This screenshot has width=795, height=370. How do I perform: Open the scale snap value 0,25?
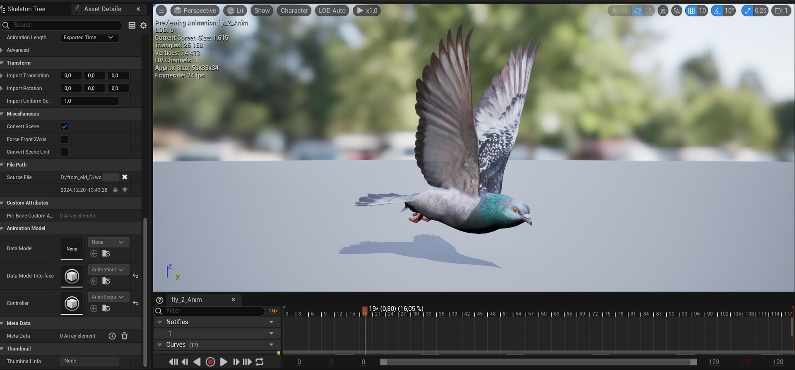coord(761,11)
